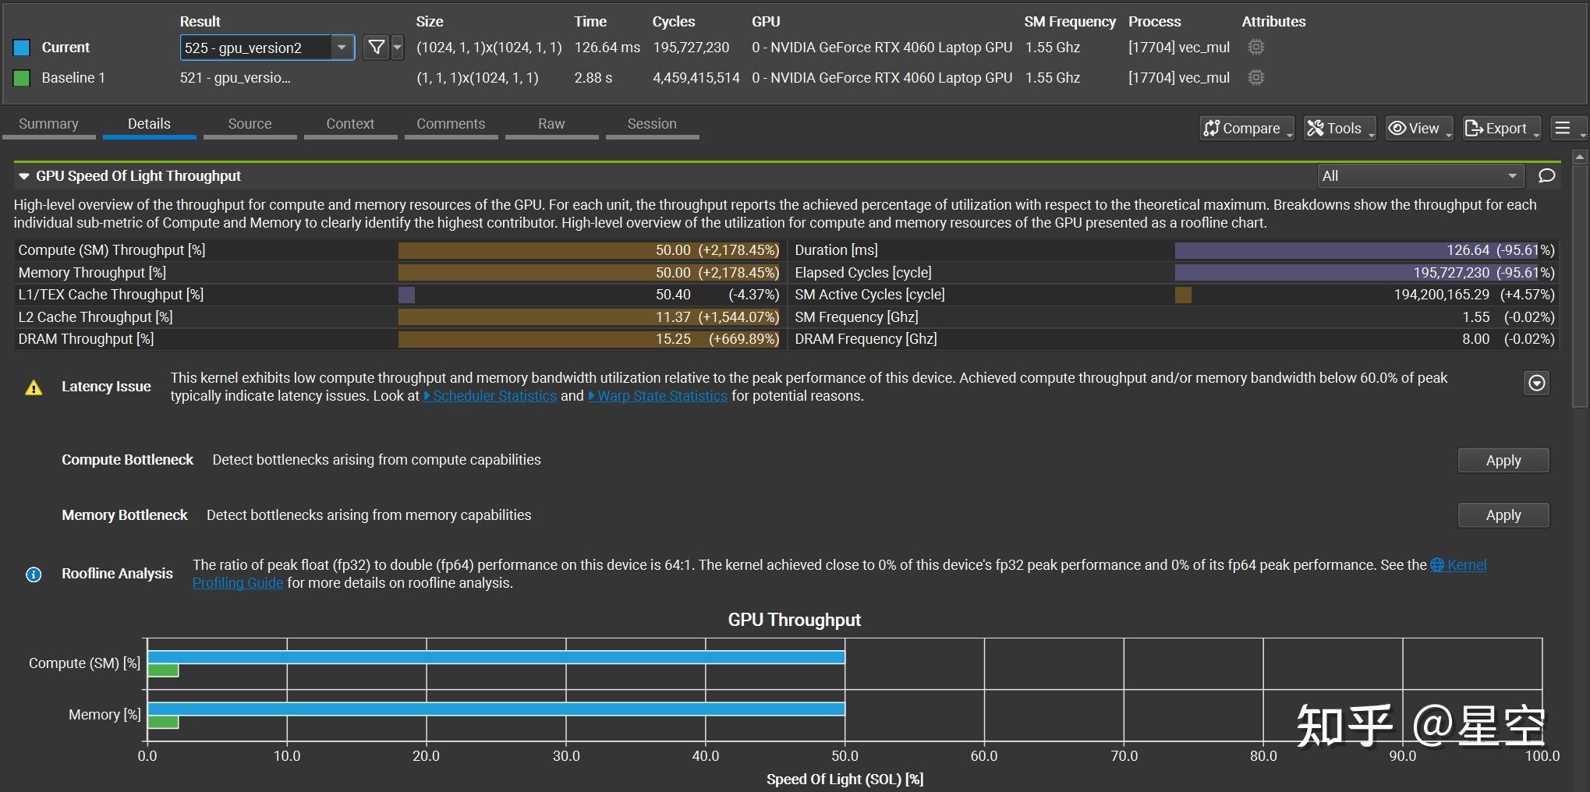The height and width of the screenshot is (792, 1590).
Task: Apply Memory Bottleneck detection
Action: coord(1502,514)
